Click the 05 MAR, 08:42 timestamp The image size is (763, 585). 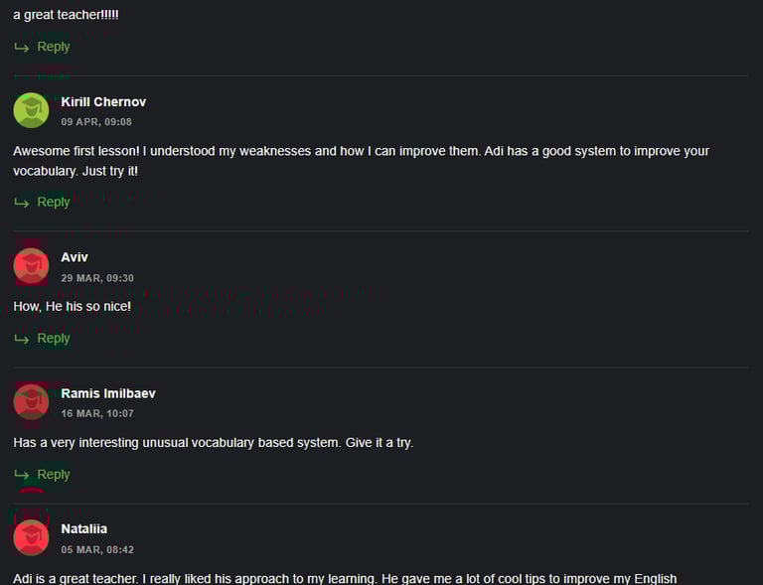97,550
